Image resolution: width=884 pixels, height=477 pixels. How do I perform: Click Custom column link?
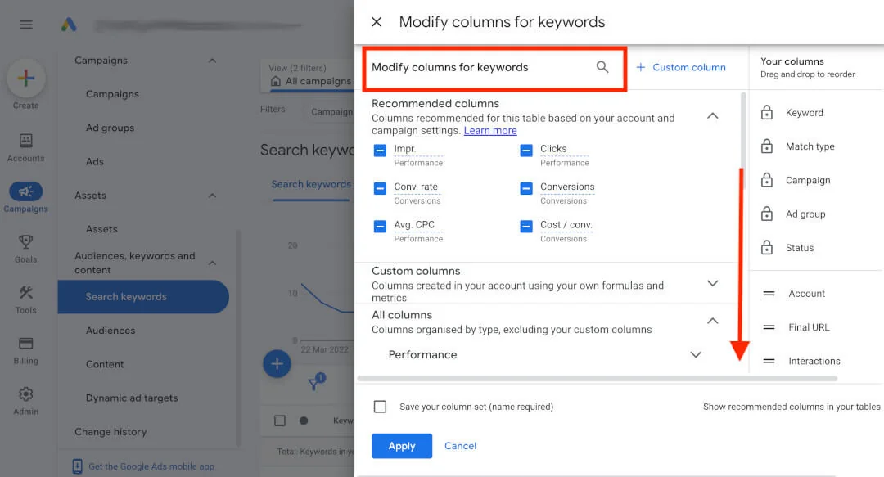(x=689, y=67)
